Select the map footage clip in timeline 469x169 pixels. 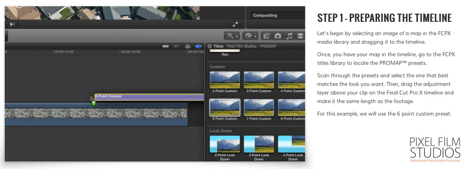[96, 114]
